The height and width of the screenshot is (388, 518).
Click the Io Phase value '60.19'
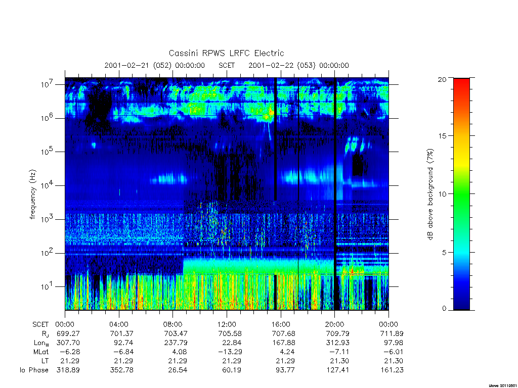point(232,370)
